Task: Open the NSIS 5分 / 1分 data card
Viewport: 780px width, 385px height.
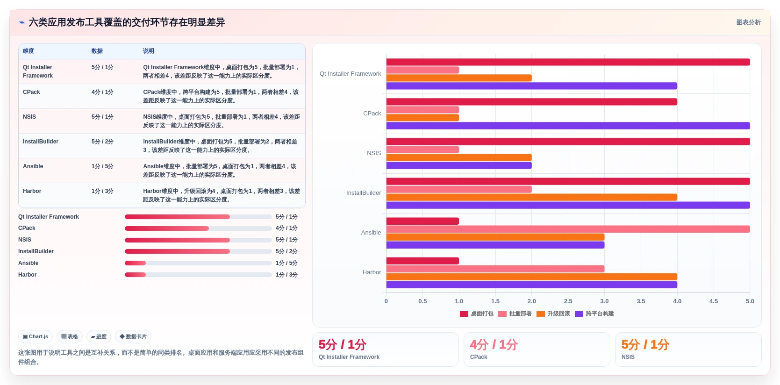Action: 688,349
